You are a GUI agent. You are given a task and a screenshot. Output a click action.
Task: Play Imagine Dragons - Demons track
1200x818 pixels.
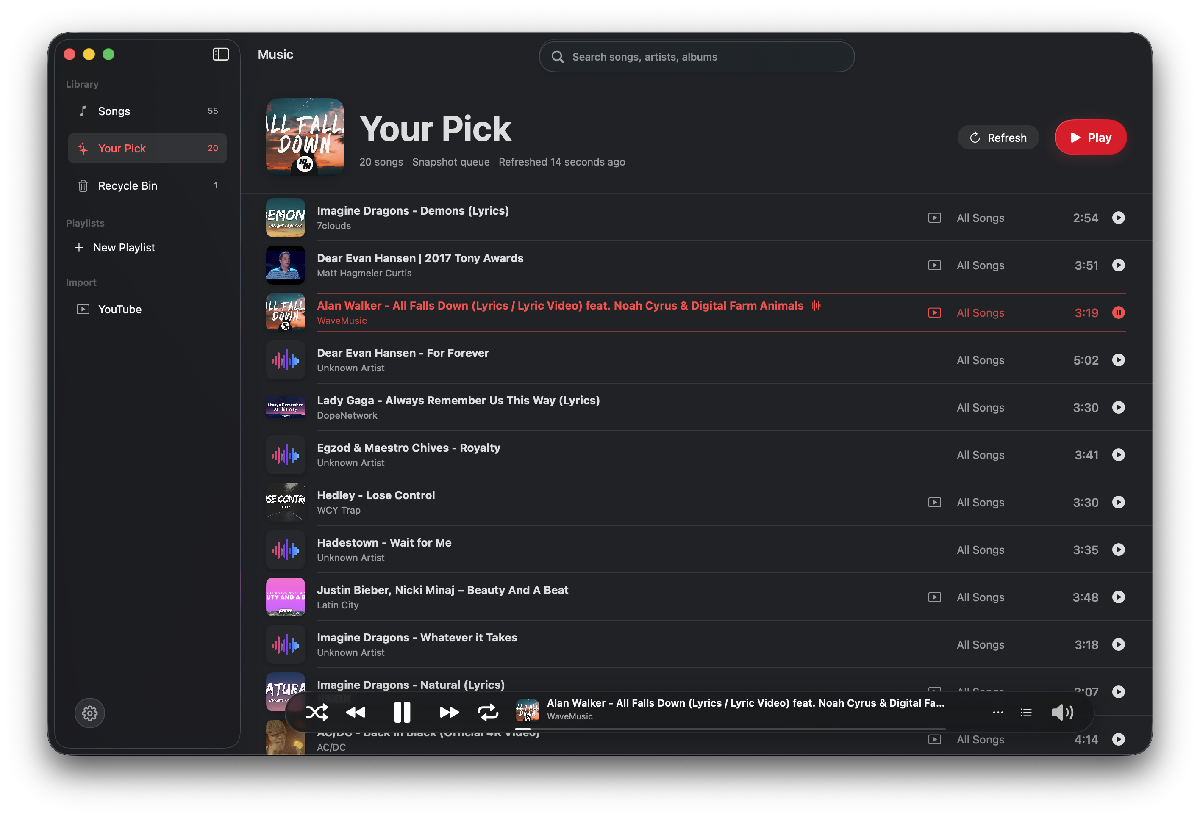1118,218
